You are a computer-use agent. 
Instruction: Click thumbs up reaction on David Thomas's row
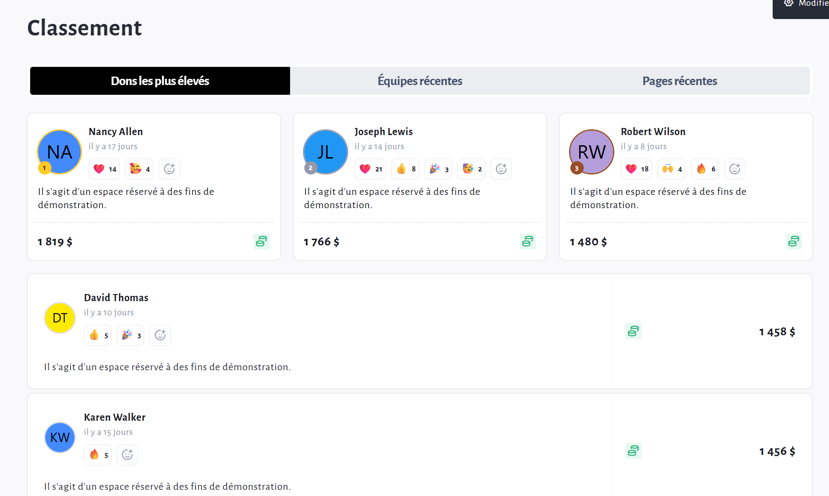pos(98,335)
